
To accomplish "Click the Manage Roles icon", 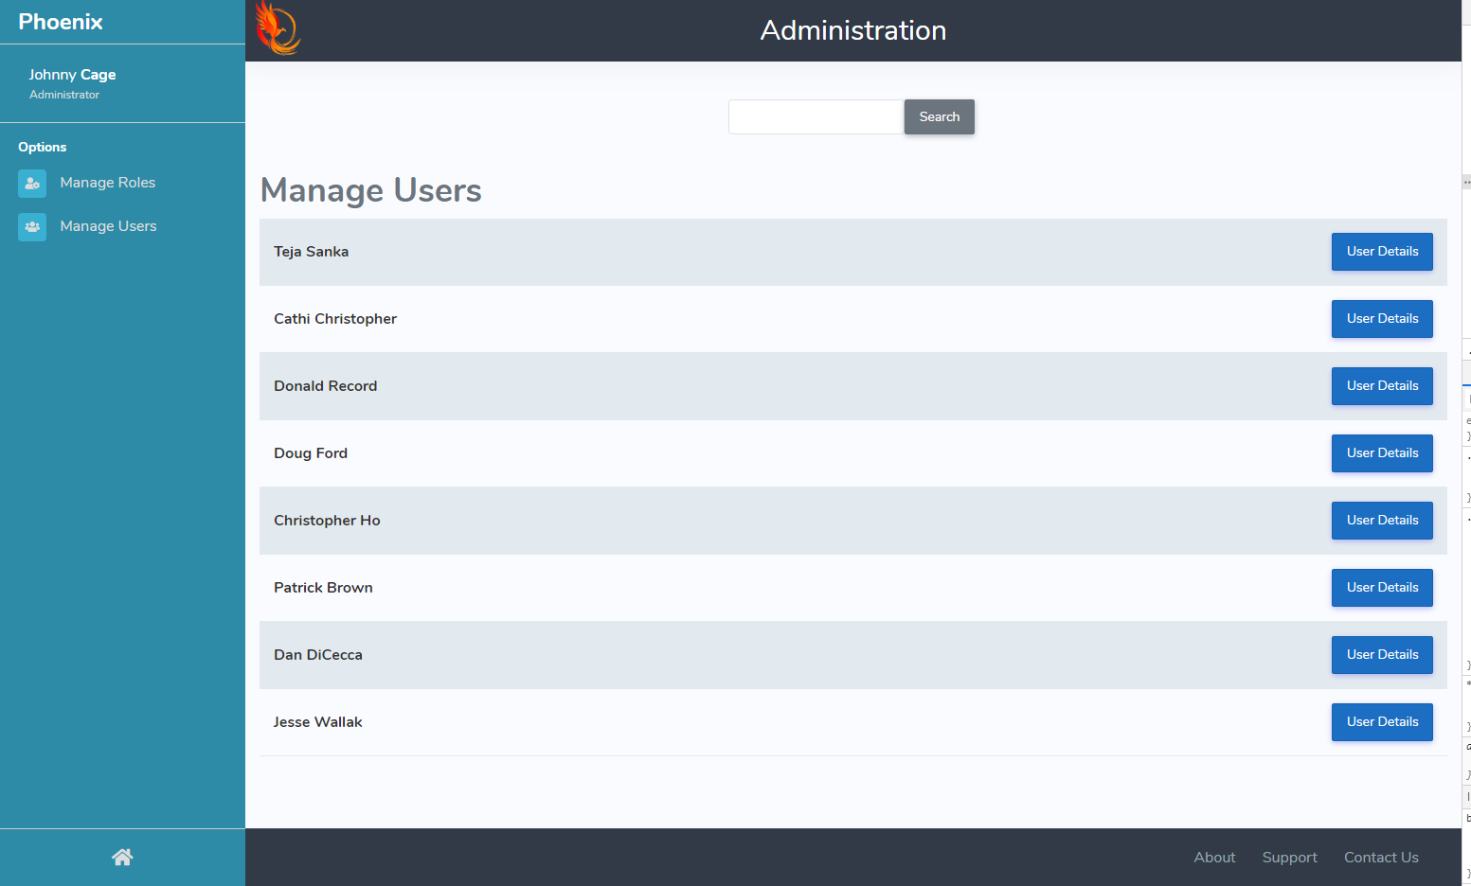I will (x=32, y=184).
